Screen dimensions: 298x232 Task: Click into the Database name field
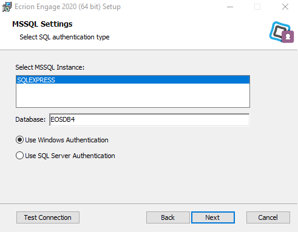click(149, 119)
